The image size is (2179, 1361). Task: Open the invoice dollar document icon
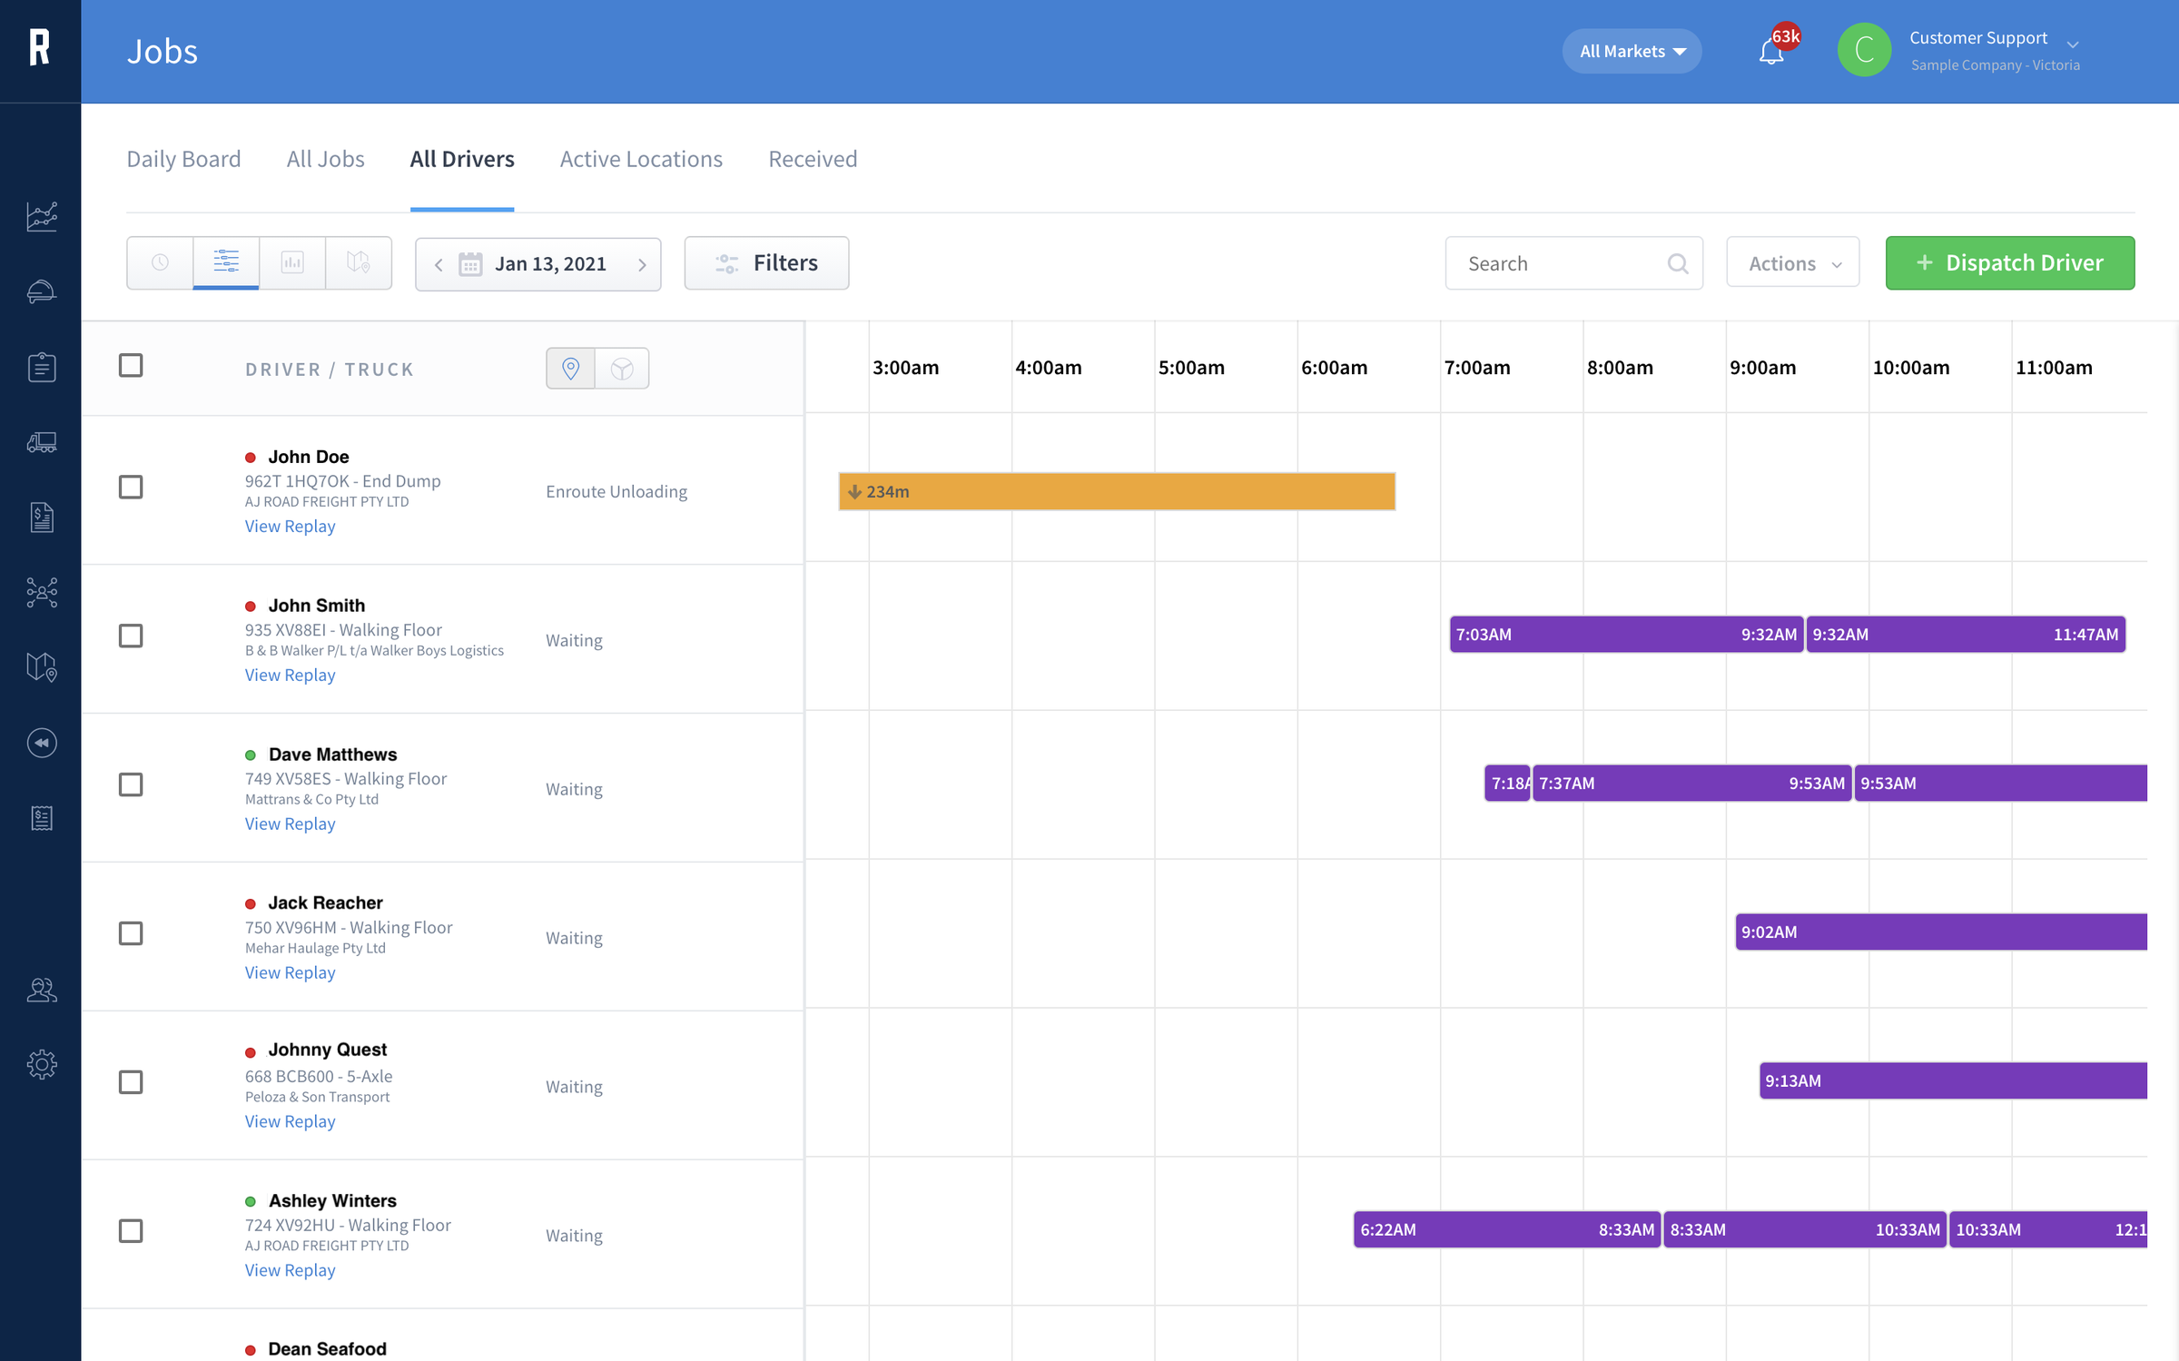[x=42, y=518]
